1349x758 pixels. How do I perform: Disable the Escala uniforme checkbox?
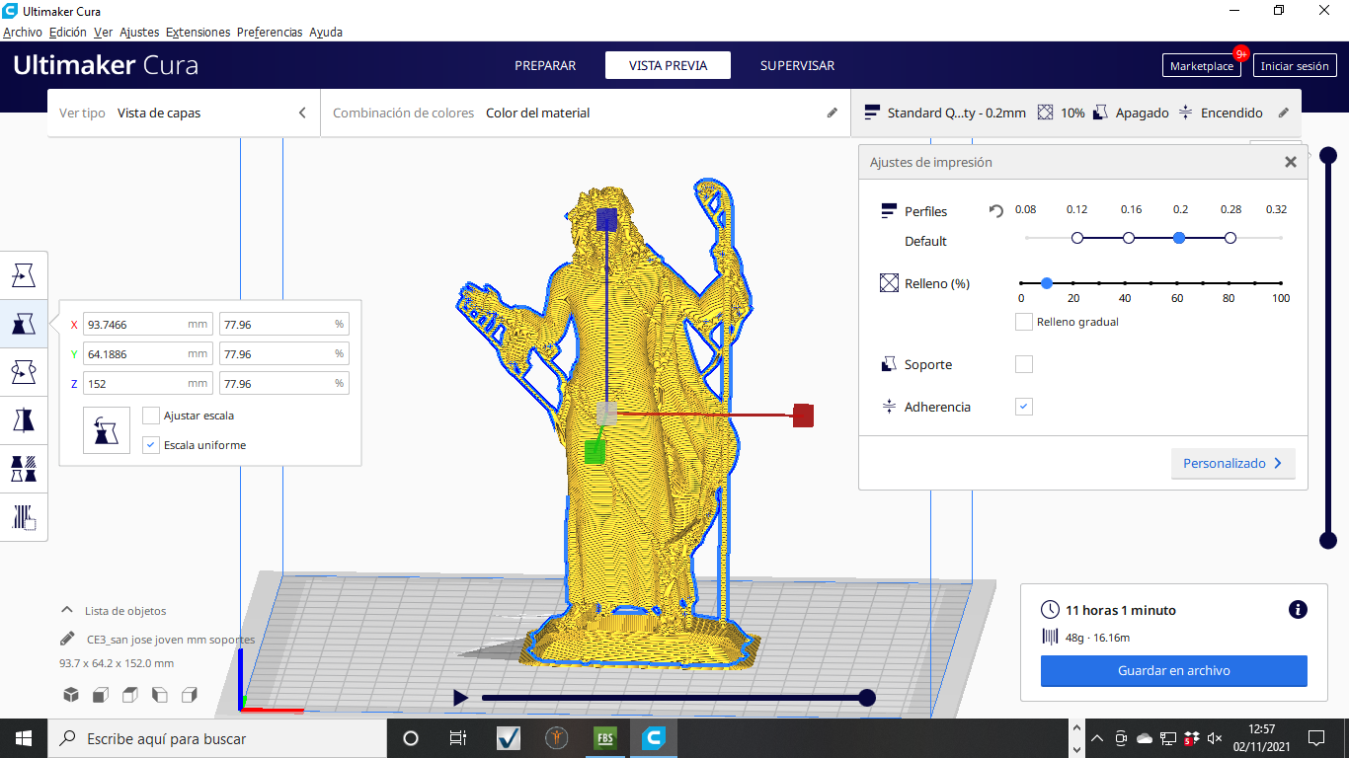[151, 445]
